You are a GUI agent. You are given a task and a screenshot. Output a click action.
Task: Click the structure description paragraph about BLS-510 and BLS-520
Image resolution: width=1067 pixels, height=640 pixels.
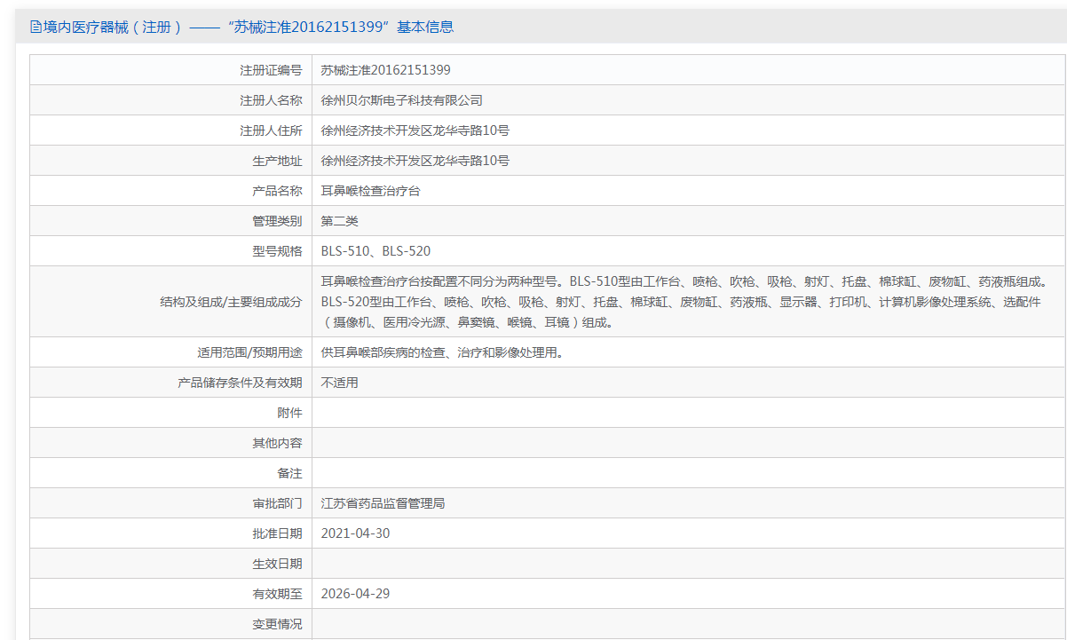pos(684,302)
